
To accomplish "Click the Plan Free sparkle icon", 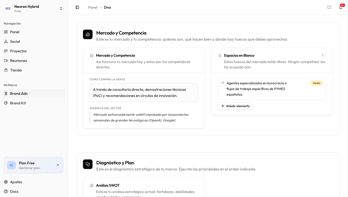I will (x=12, y=165).
